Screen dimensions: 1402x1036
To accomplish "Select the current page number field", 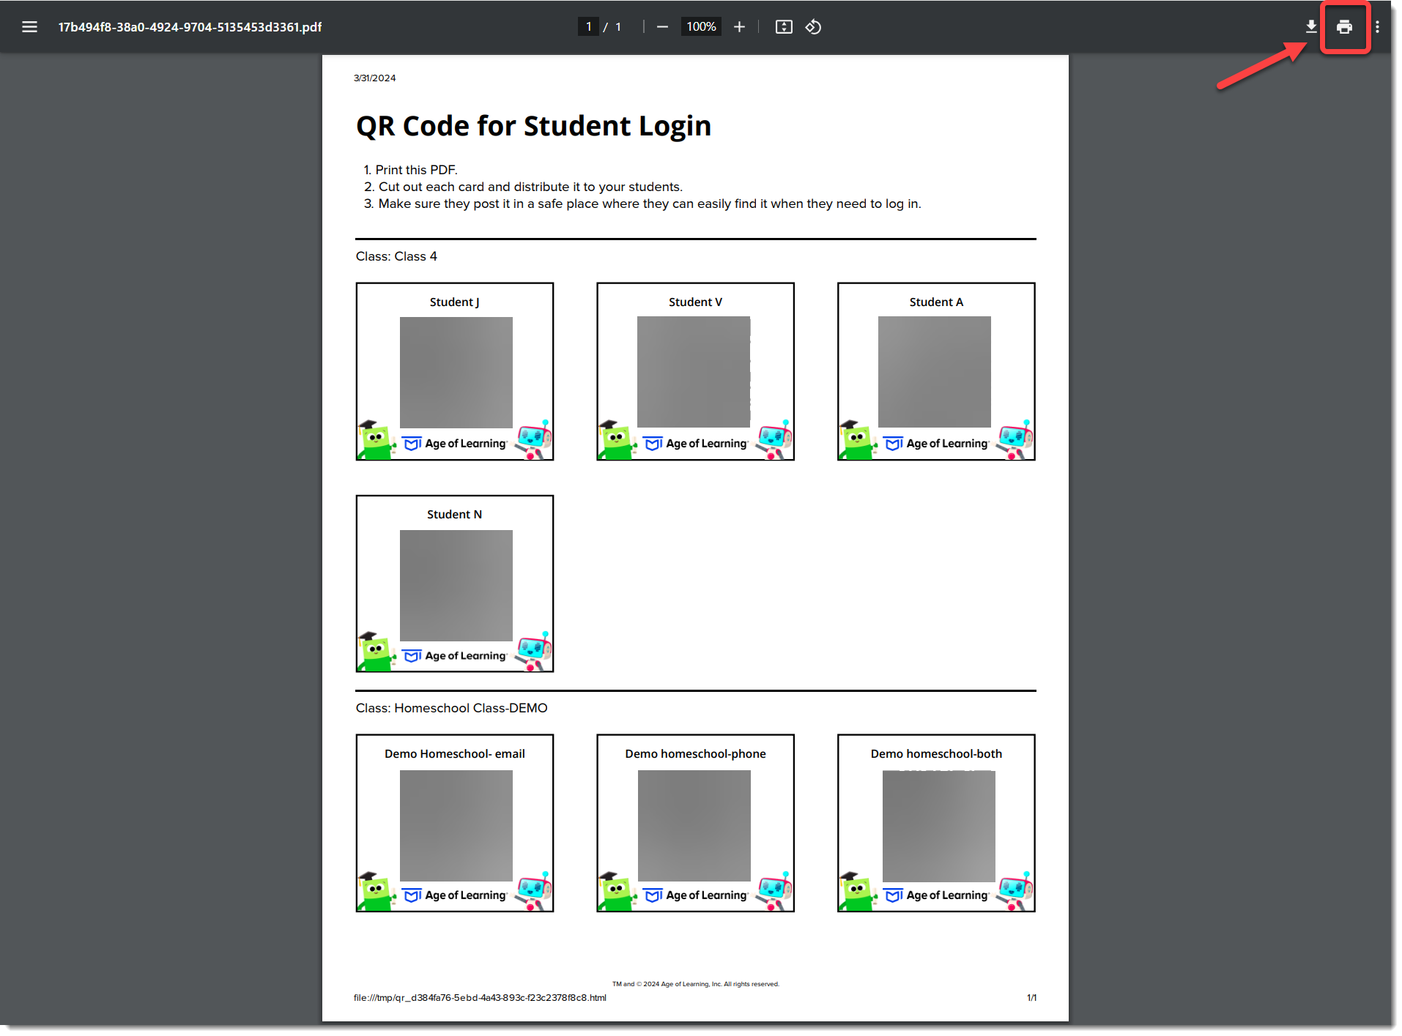I will 588,27.
